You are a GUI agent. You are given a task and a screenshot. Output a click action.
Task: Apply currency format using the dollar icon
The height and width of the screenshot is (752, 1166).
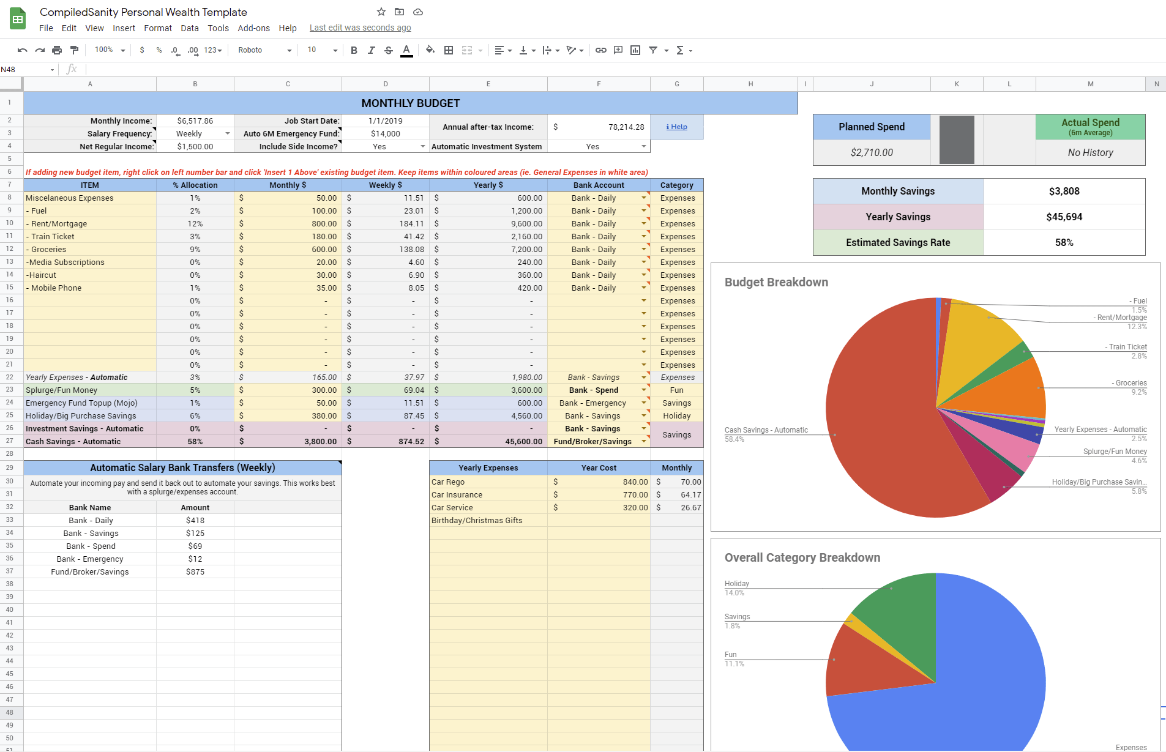(143, 50)
